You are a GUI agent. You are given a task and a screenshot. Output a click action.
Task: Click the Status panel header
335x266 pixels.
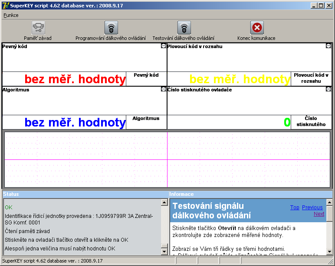(85, 194)
